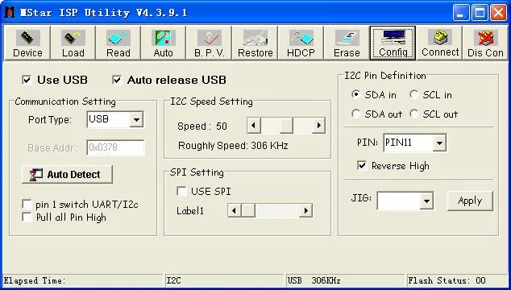This screenshot has width=511, height=290.
Task: Choose the SDA out radio button
Action: 356,114
